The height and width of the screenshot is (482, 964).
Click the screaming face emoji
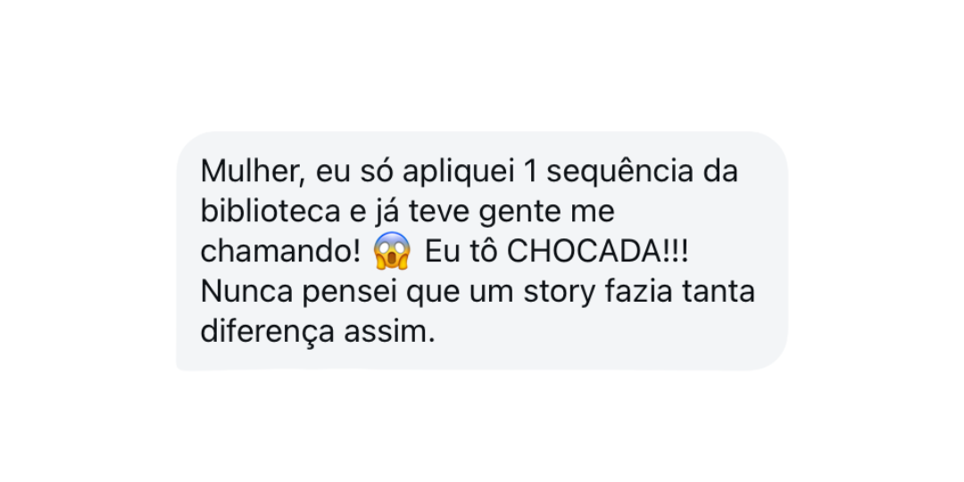pos(392,251)
